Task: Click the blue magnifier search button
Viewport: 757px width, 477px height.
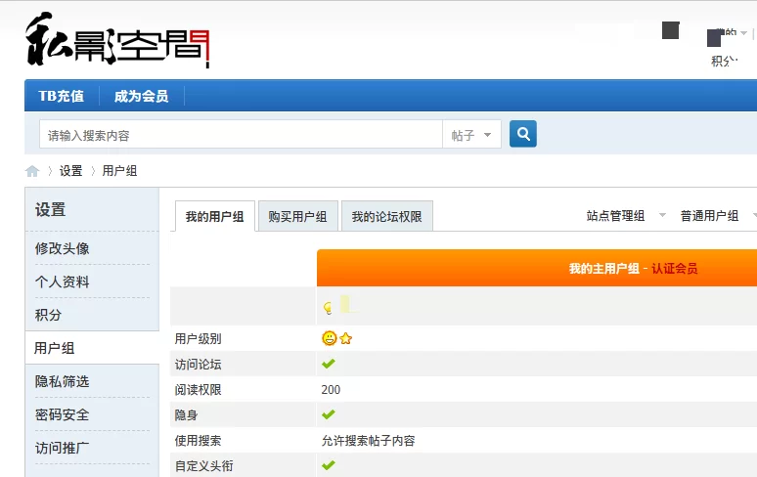Action: [x=523, y=134]
